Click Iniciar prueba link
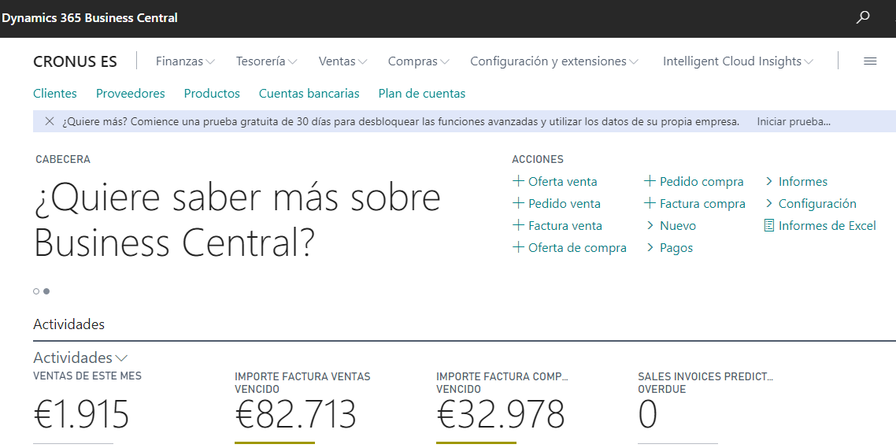 (793, 121)
